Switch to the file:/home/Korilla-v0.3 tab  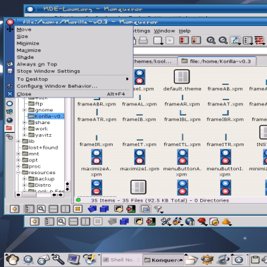217,61
